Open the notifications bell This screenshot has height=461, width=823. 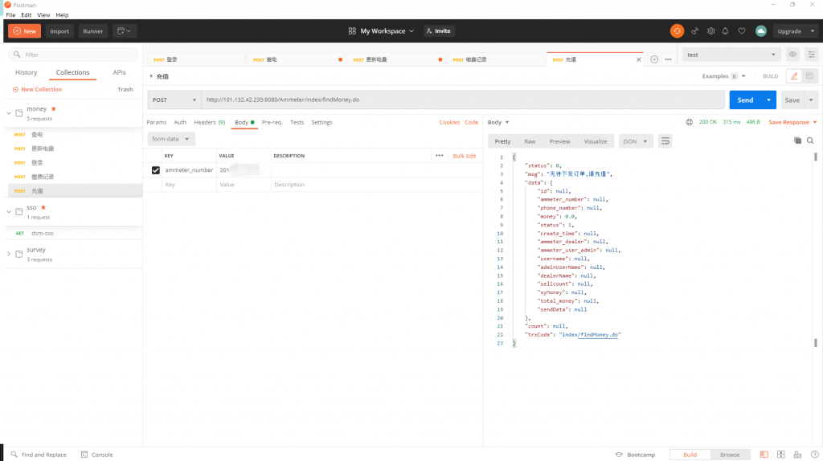tap(726, 31)
